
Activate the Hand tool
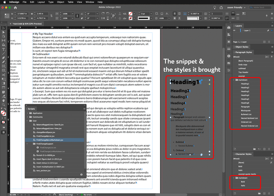pos(4,100)
